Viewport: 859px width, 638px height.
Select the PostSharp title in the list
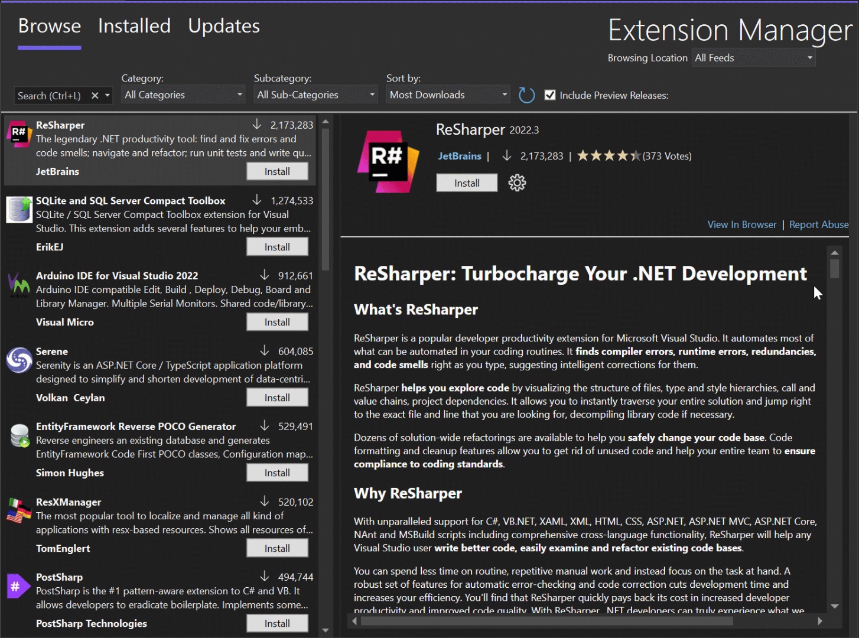(59, 577)
